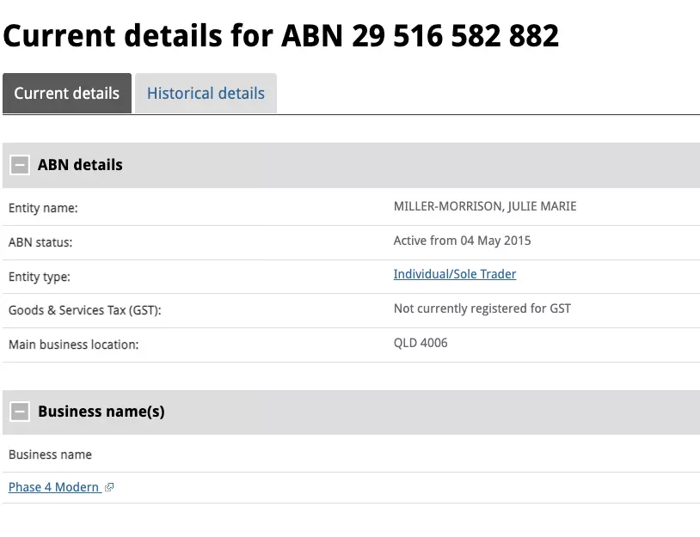Open the Individual/Sole Trader link
Image resolution: width=700 pixels, height=537 pixels.
[x=454, y=274]
